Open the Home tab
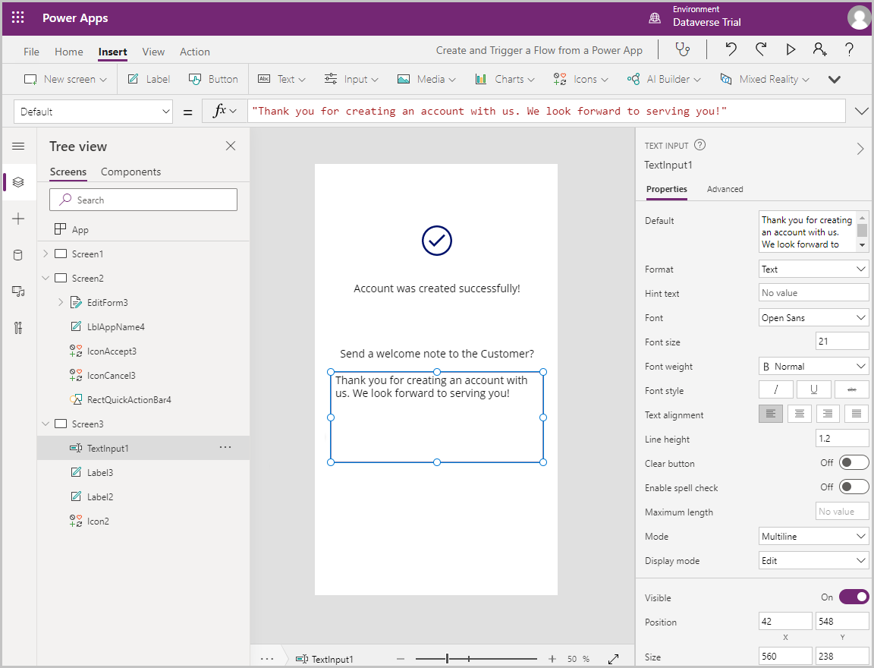 click(68, 52)
